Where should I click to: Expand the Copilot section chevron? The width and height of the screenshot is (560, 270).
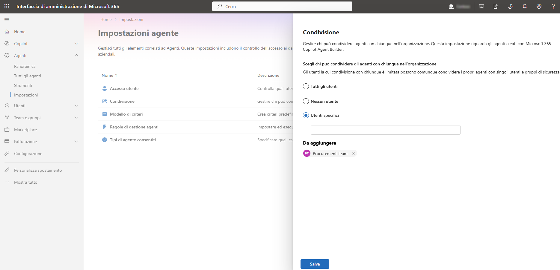point(76,43)
